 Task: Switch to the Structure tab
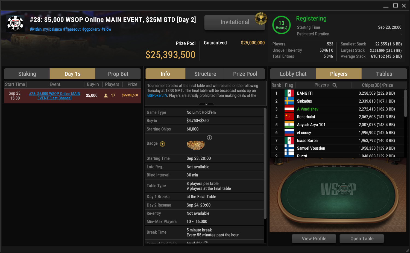[x=205, y=74]
